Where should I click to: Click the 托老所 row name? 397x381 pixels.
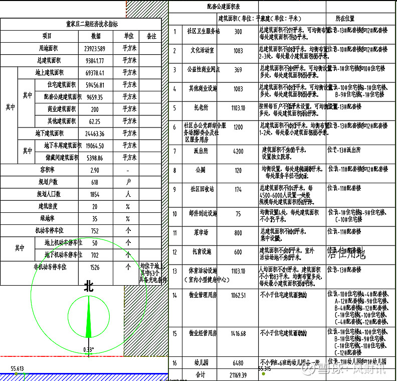coord(201,108)
